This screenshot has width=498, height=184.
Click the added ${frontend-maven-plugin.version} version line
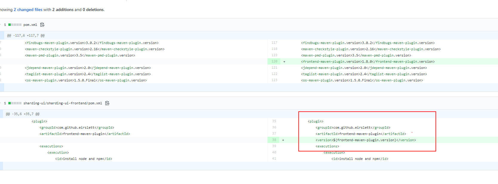tap(366, 140)
